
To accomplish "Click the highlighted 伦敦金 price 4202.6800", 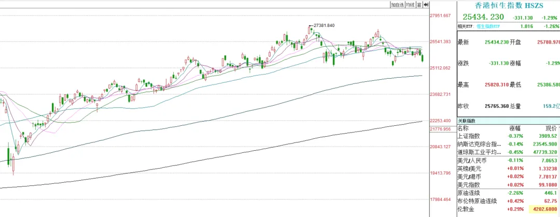I will [x=544, y=209].
